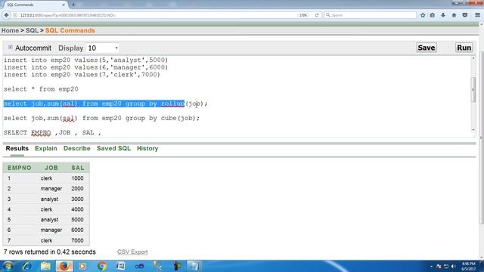Screen dimensions: 484x272
Task: Click the JOB column header
Action: [x=51, y=168]
